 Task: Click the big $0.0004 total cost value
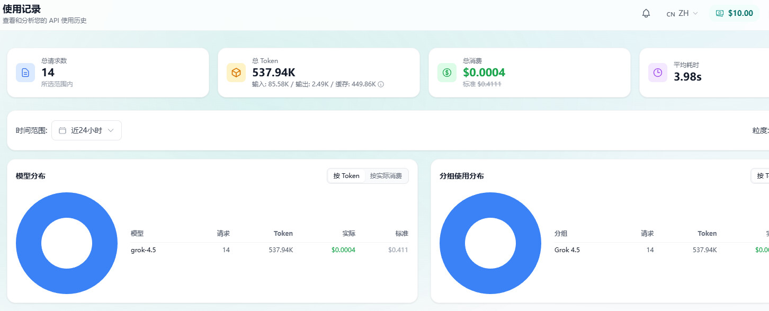[484, 73]
